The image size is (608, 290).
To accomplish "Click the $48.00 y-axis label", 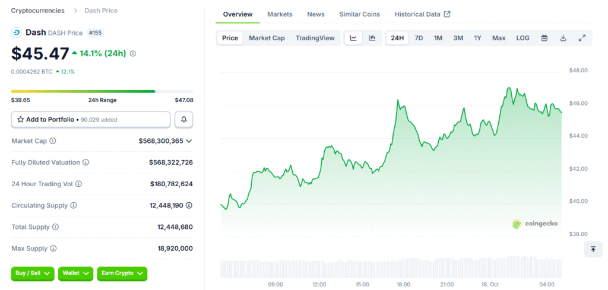I will click(578, 71).
